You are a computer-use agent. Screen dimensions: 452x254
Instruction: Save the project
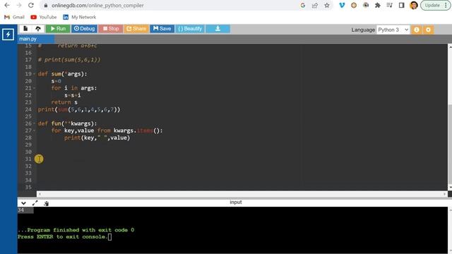coord(162,28)
